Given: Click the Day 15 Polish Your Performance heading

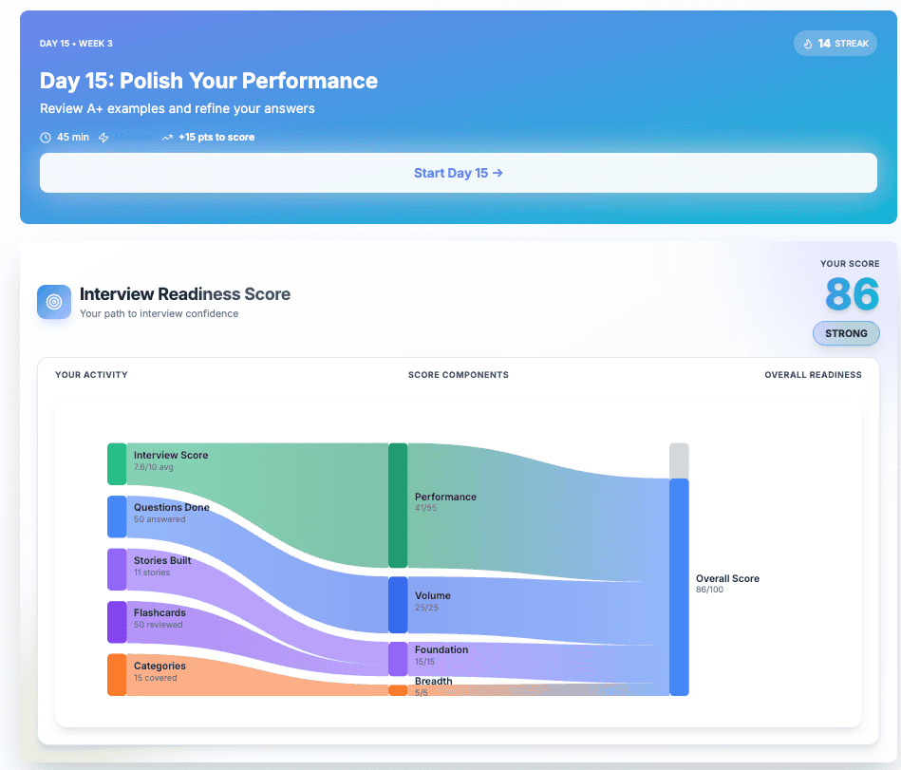Looking at the screenshot, I should coord(209,81).
